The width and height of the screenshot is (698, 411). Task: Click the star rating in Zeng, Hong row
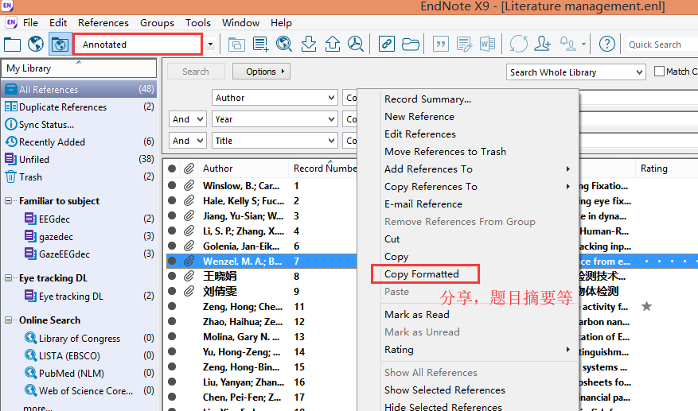(646, 306)
